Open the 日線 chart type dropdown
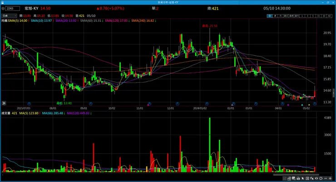This screenshot has width=336, height=182. click(x=9, y=15)
